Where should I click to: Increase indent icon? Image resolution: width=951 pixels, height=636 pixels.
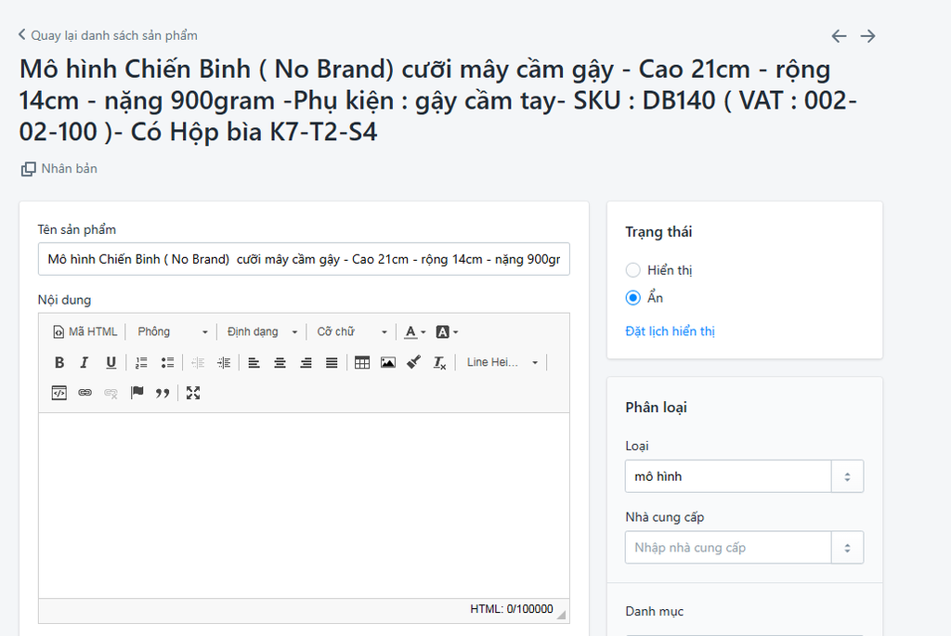[224, 362]
